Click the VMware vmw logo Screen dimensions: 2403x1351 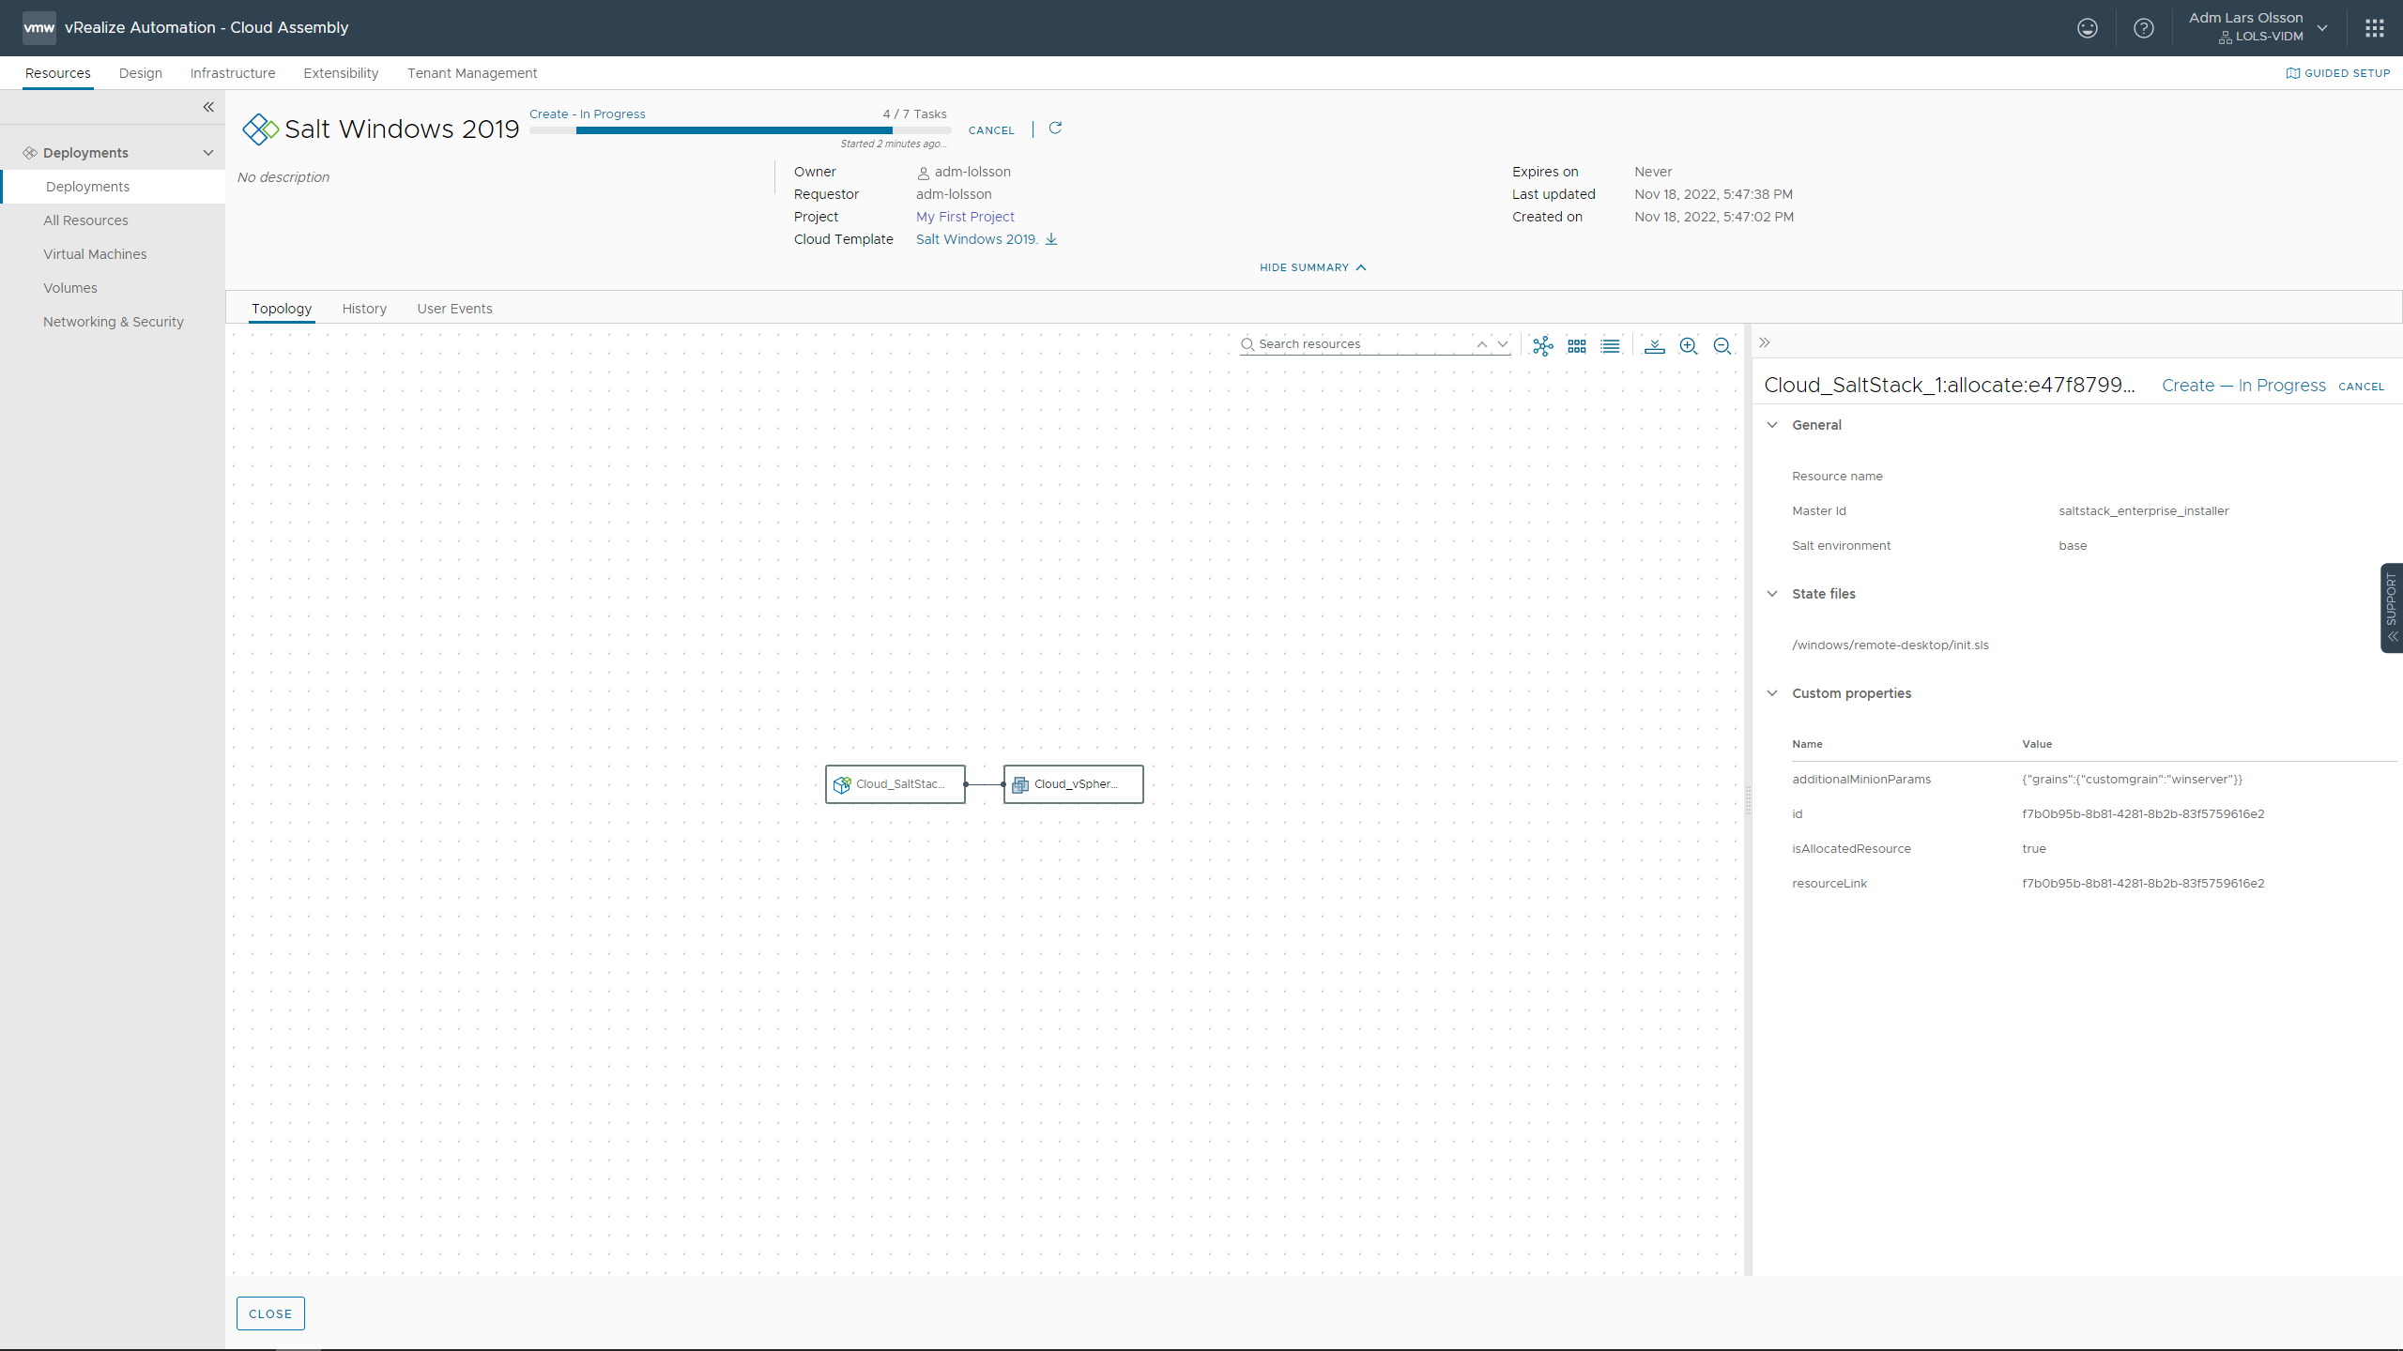[x=39, y=28]
